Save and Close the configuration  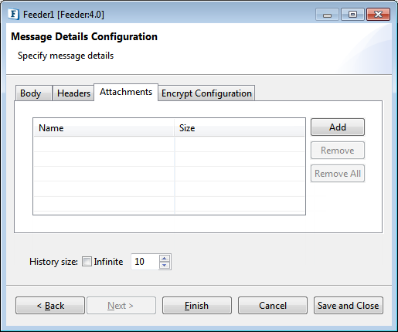click(x=349, y=306)
